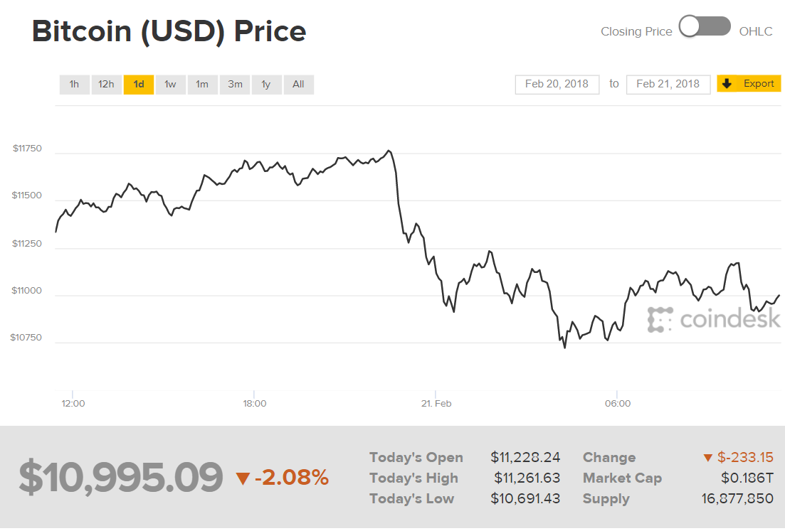The image size is (785, 531).
Task: Select the 1h time range
Action: (x=74, y=84)
